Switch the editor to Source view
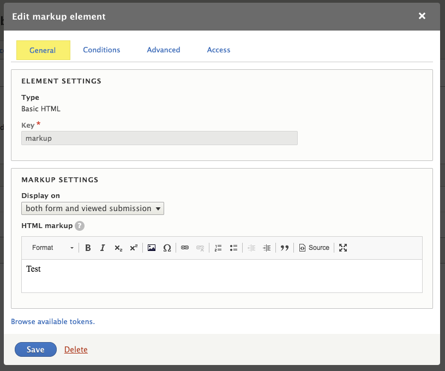 coord(314,248)
